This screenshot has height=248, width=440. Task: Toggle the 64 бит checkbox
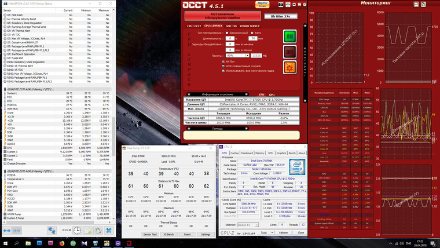point(223,61)
